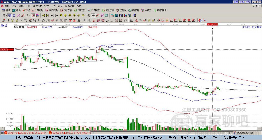
Task: Click the black right arrow icon
Action: point(57,16)
